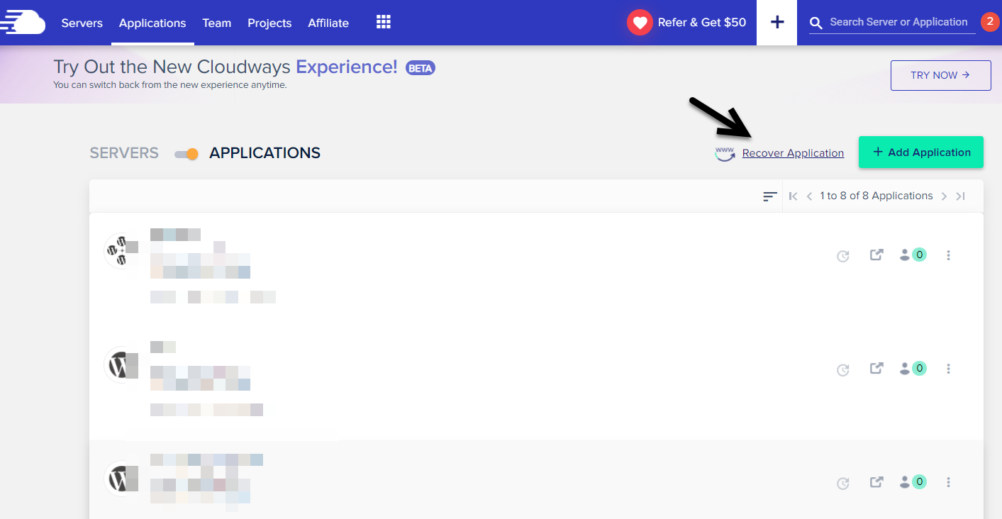Focus the Search Server or Application field
1002x519 pixels.
point(899,23)
